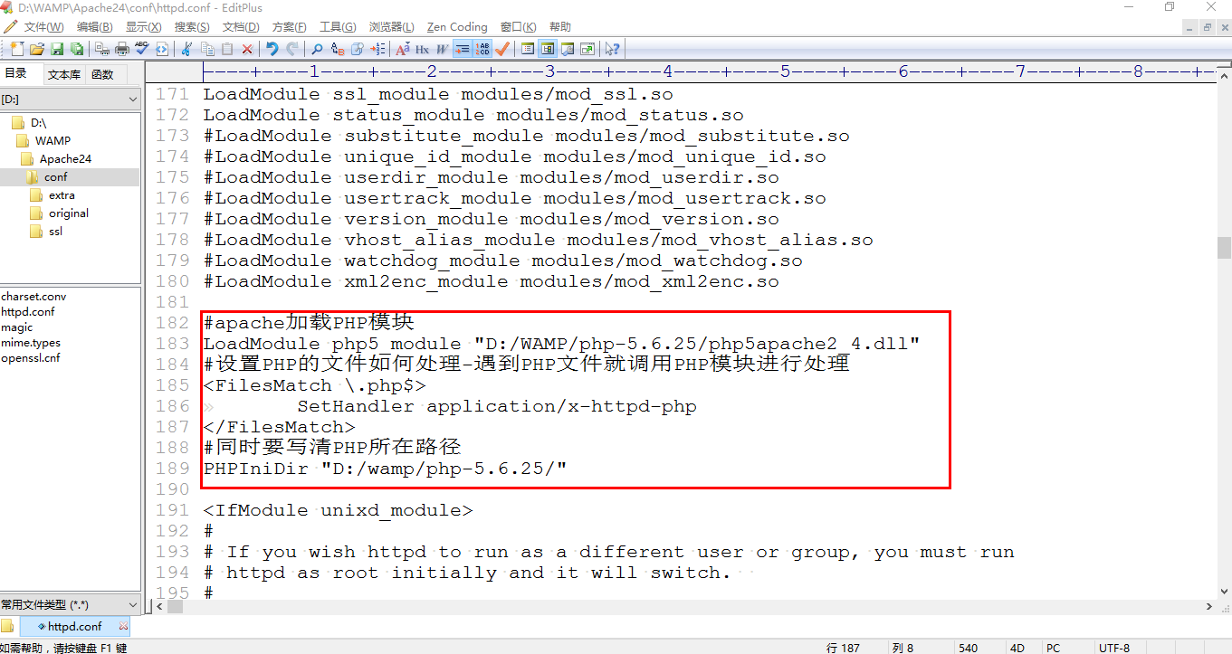Close the httpd.conf tab with its red X

coord(124,626)
